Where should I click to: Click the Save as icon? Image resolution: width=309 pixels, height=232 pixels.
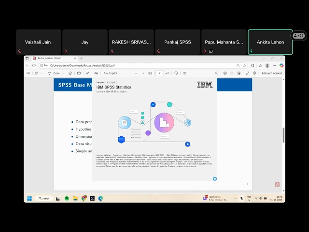pos(239,73)
